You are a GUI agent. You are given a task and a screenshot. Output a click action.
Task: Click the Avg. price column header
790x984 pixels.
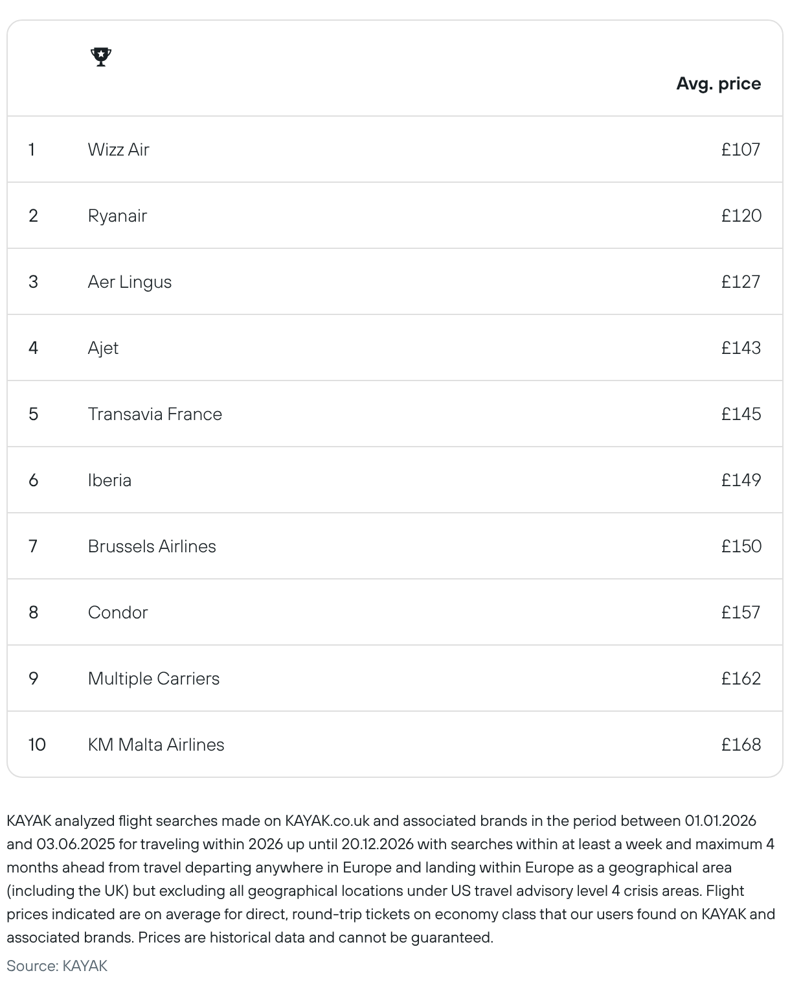click(x=719, y=84)
